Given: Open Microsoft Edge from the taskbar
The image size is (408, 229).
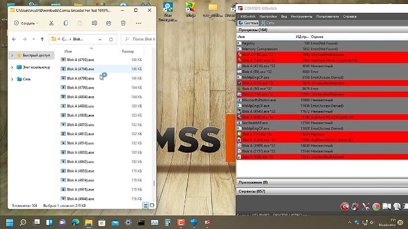Looking at the screenshot, I should point(76,223).
